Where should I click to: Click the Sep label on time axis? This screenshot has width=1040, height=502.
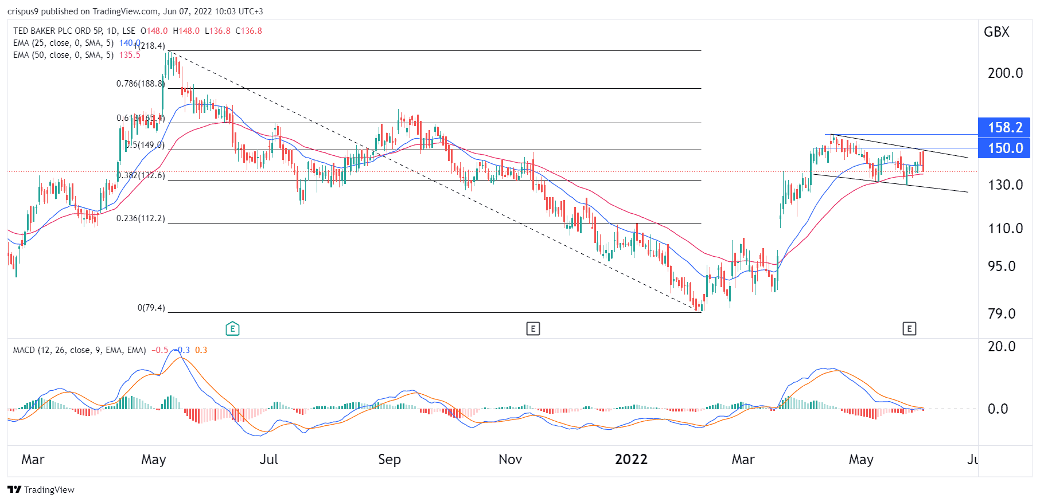point(389,460)
